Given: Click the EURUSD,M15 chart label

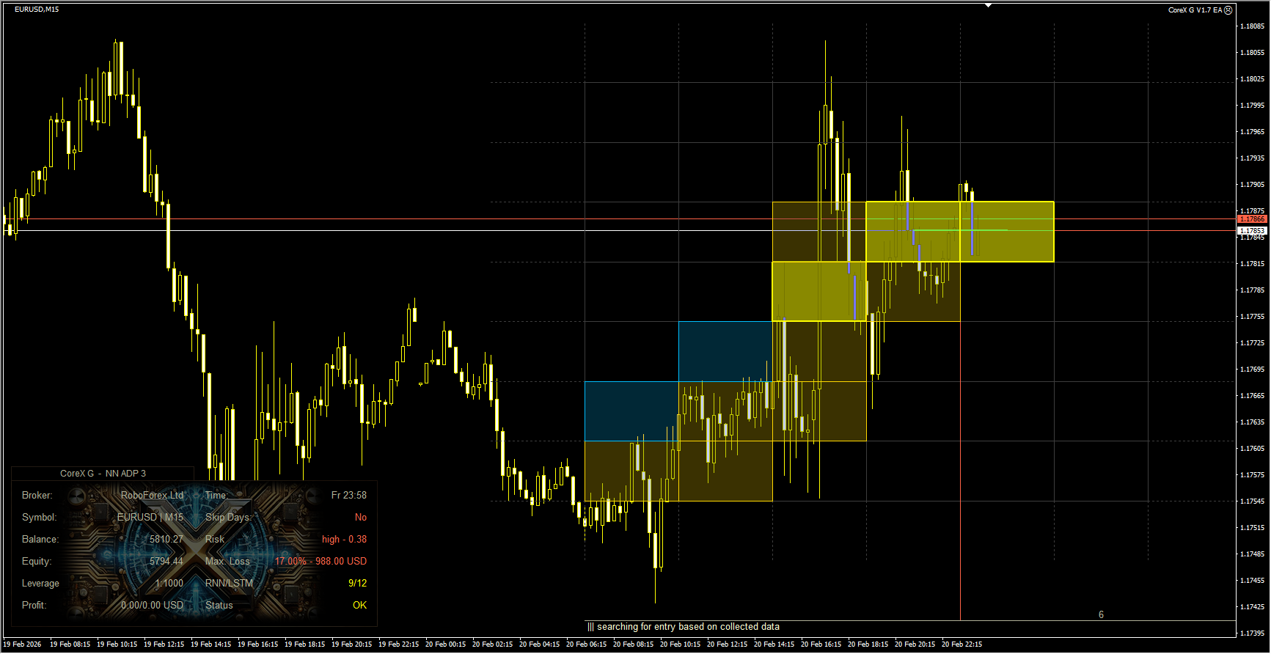Looking at the screenshot, I should tap(37, 10).
